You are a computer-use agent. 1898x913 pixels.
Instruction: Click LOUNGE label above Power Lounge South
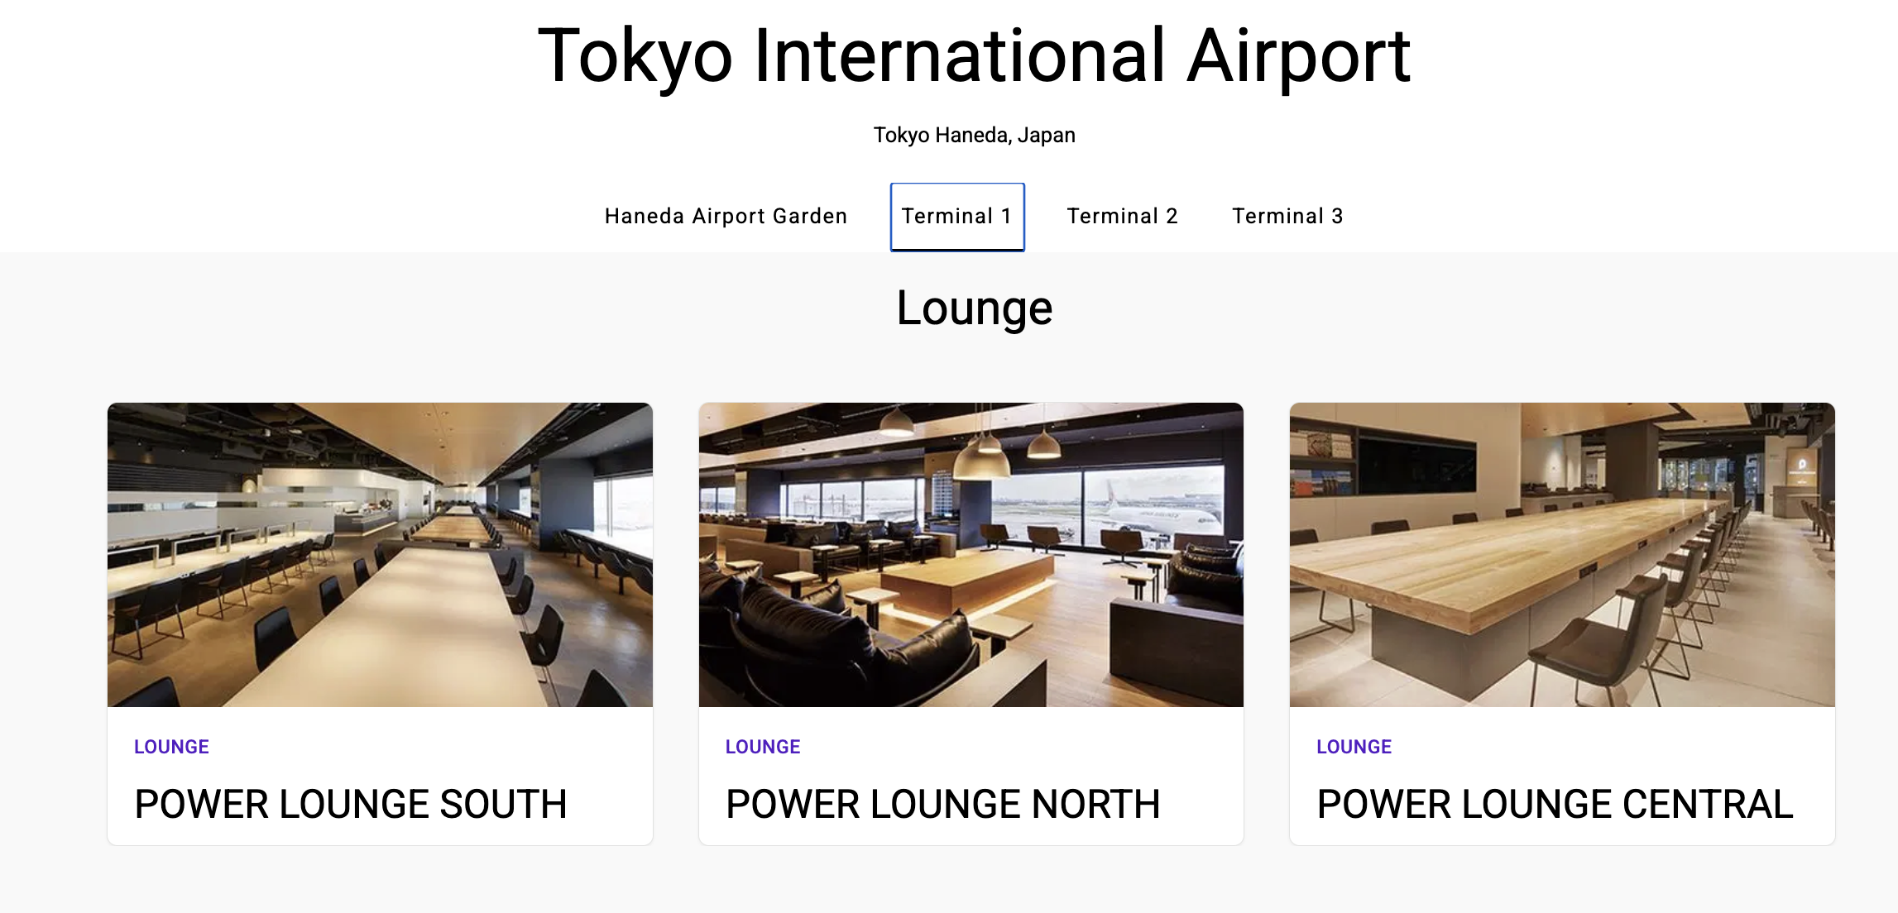tap(171, 747)
